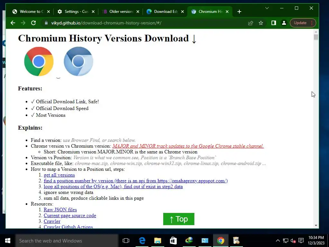The image size is (329, 247).
Task: Open the taskbar icon right of IDM
Action: 205,241
